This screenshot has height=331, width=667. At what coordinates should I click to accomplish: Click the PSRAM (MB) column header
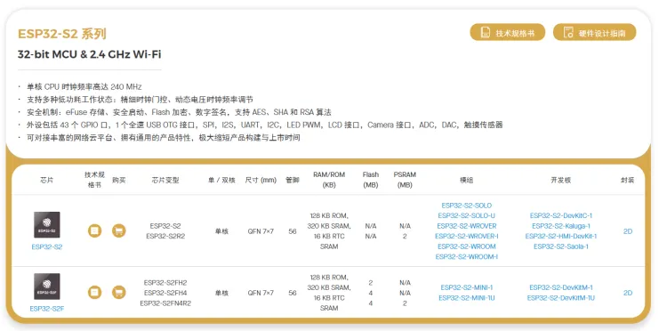(405, 180)
